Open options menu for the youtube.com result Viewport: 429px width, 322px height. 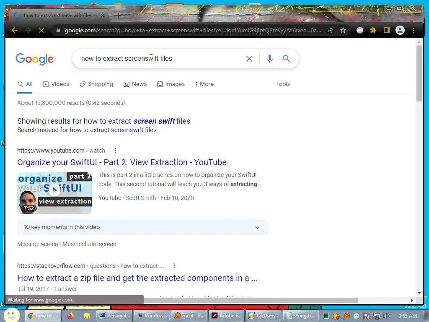pyautogui.click(x=116, y=151)
